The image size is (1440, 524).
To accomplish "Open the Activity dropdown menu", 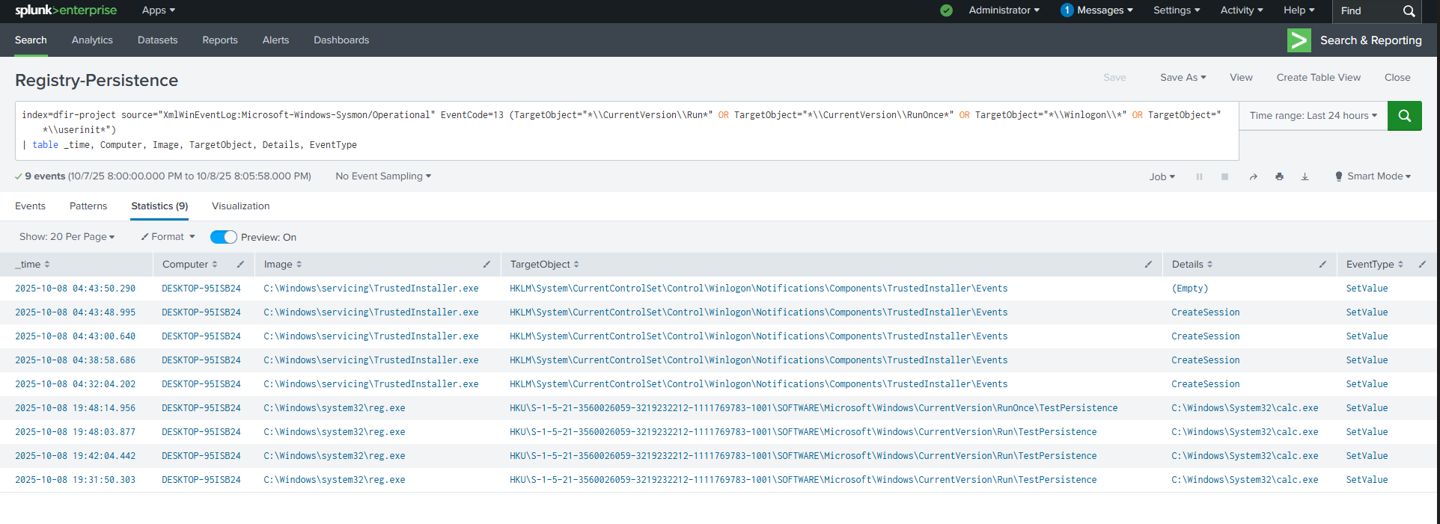I will 1242,10.
